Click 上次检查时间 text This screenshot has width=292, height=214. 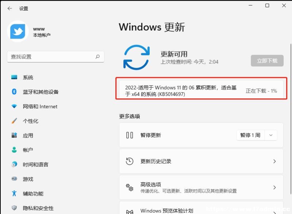click(x=189, y=62)
